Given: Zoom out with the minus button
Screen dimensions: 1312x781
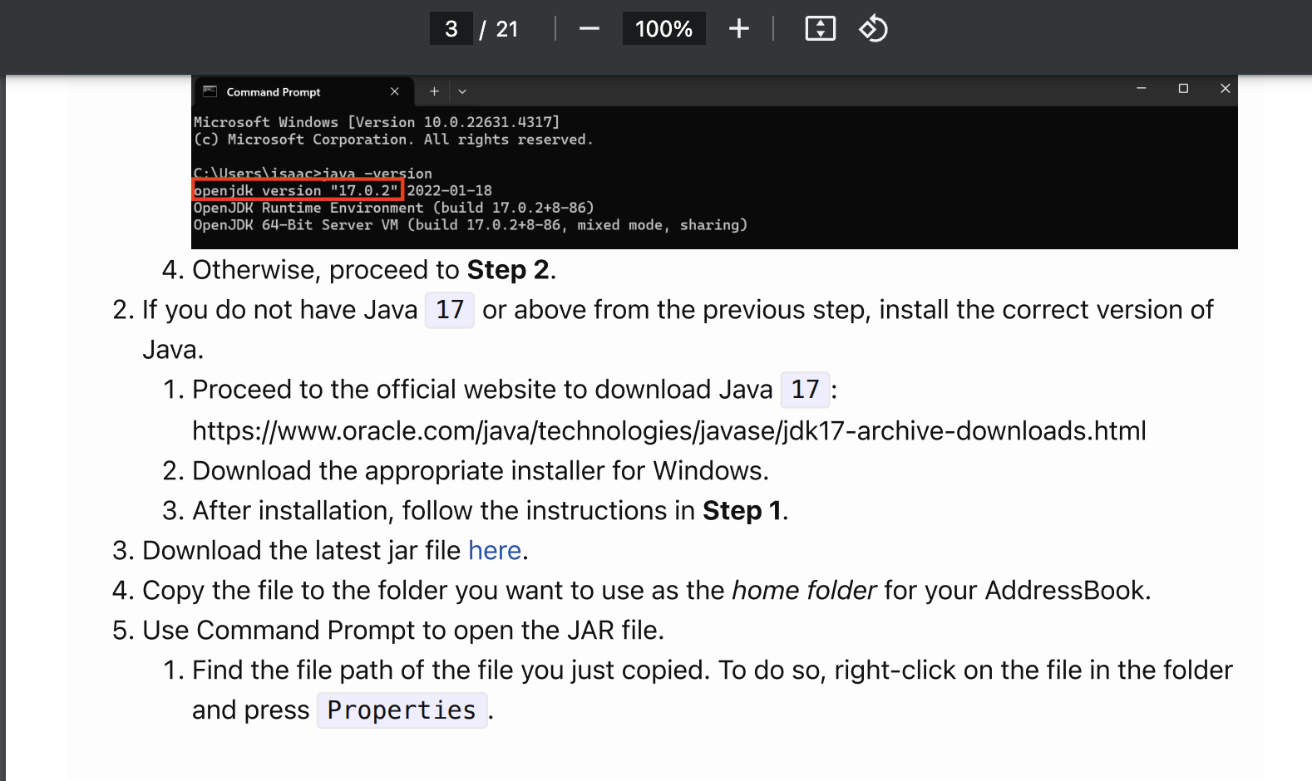Looking at the screenshot, I should [x=589, y=29].
